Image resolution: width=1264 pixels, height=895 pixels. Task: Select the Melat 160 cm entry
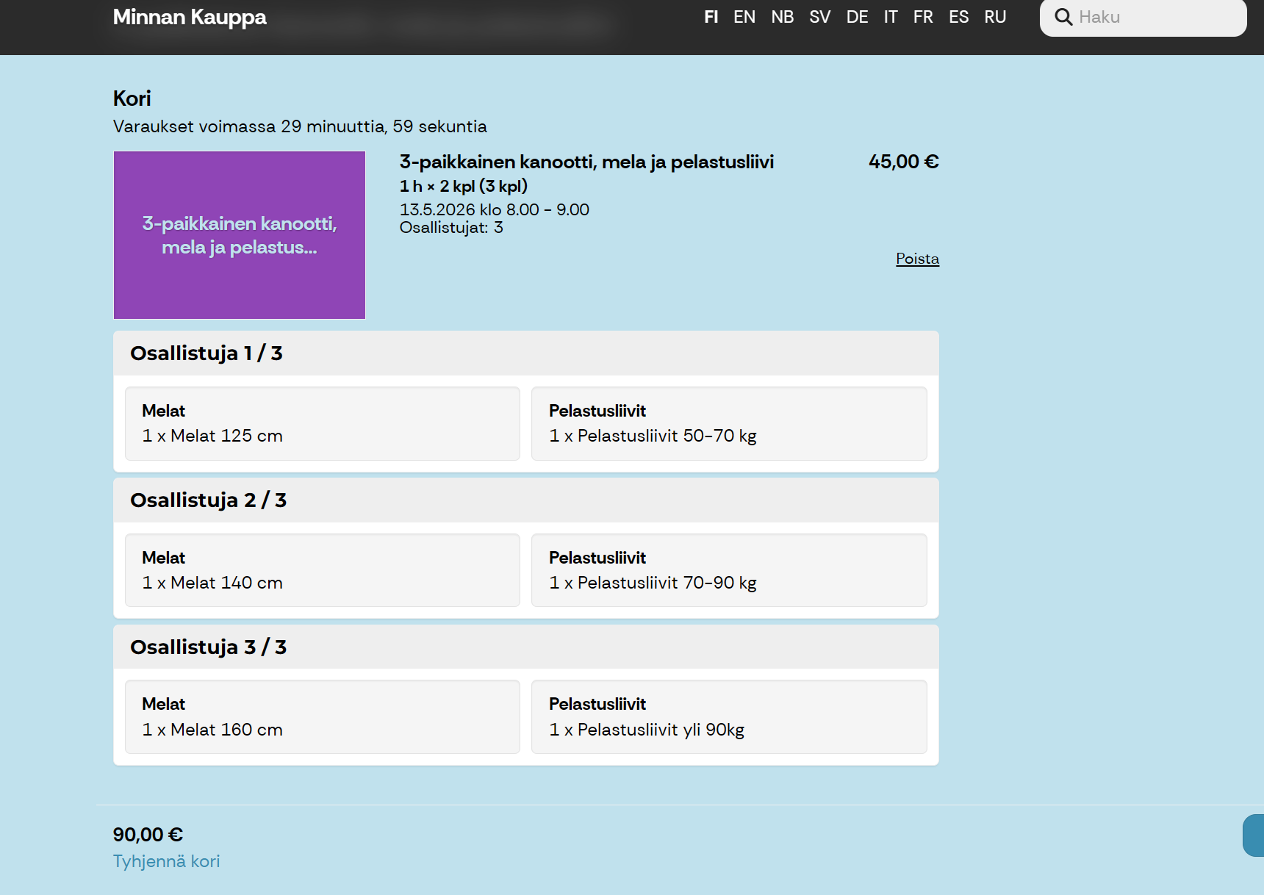tap(323, 717)
